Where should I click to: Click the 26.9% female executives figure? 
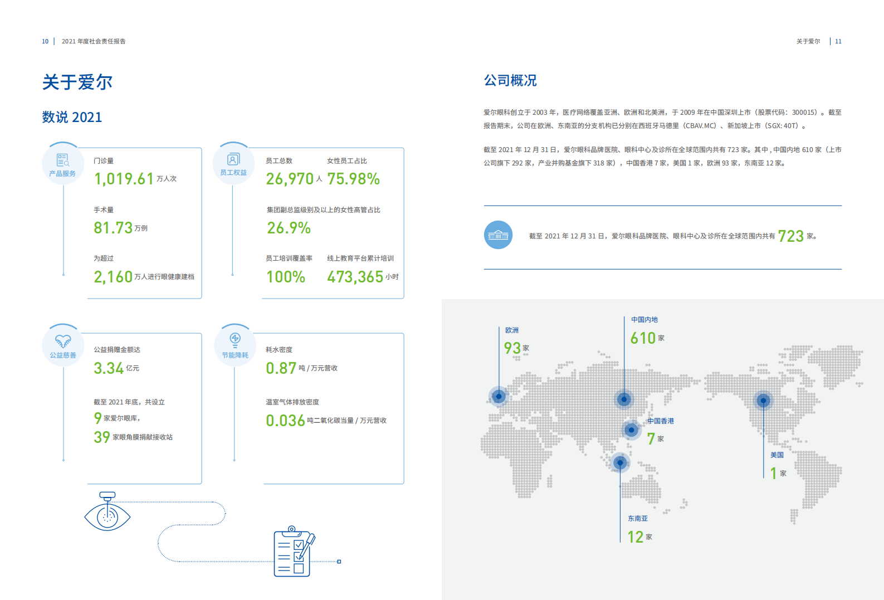[289, 228]
